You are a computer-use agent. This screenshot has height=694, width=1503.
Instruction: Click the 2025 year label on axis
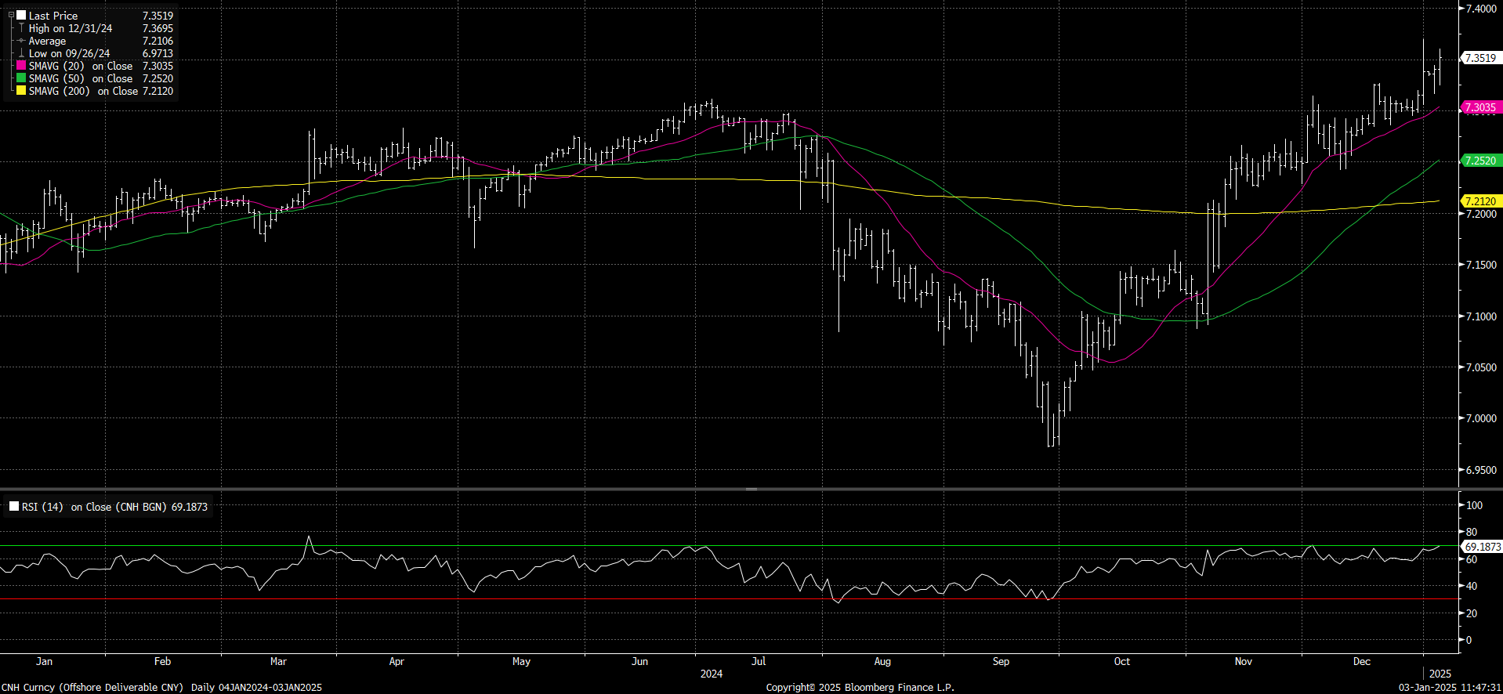click(1440, 674)
